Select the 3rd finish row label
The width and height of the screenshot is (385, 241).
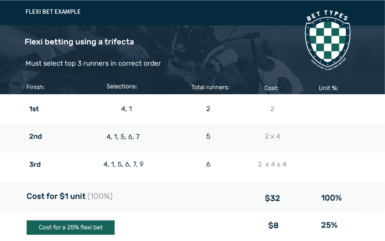(35, 164)
